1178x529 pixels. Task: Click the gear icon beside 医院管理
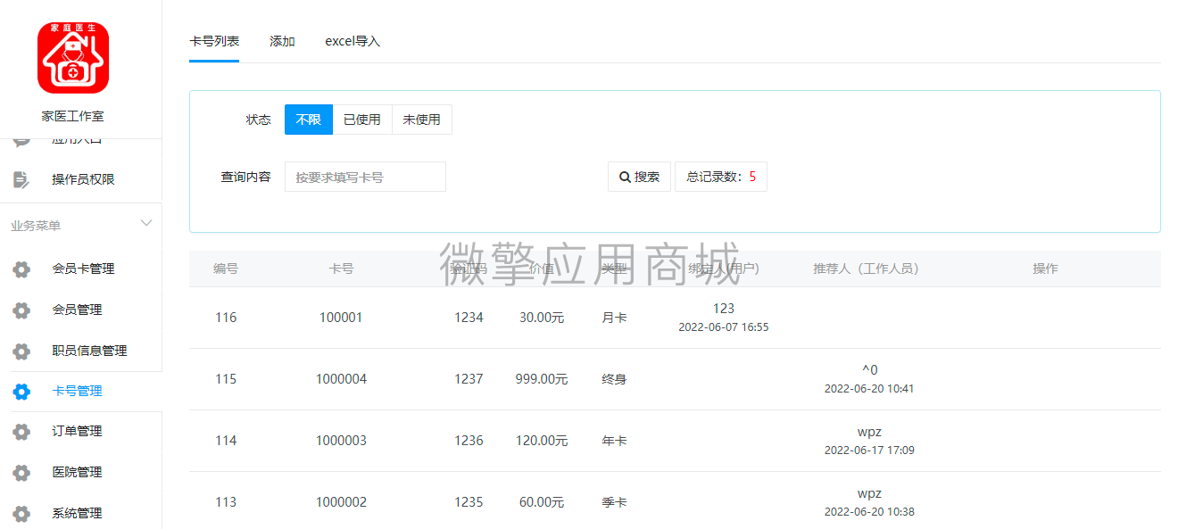pos(21,473)
